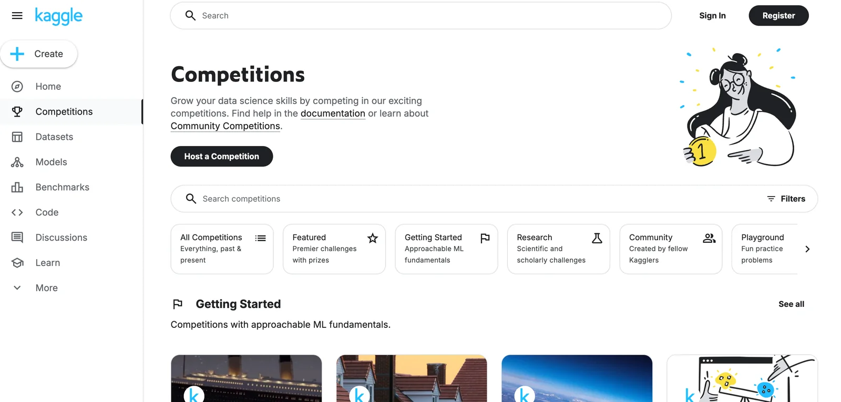Click the Kaggle logo
This screenshot has width=841, height=402.
coord(59,16)
